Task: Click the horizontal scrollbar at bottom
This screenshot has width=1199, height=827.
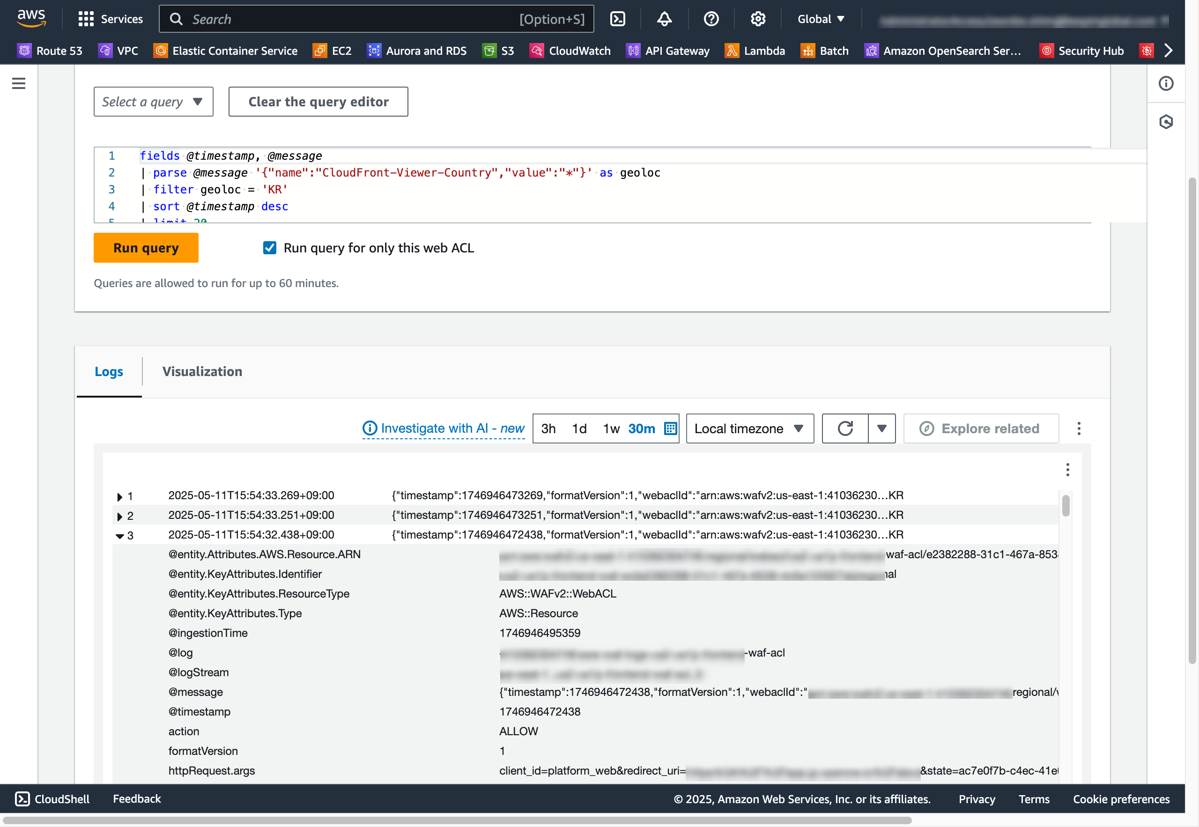Action: click(x=457, y=820)
